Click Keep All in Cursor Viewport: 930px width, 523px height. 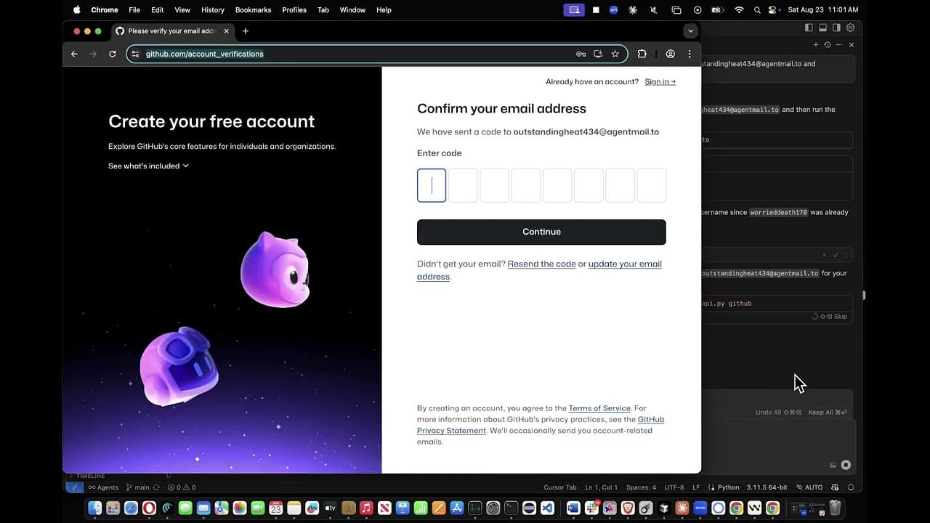(827, 413)
